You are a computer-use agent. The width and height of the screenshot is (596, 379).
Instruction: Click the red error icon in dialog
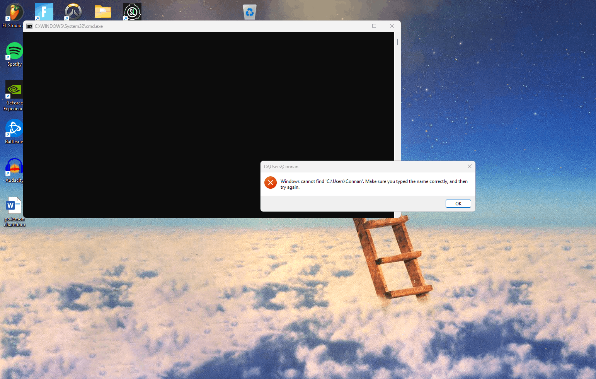pos(271,183)
